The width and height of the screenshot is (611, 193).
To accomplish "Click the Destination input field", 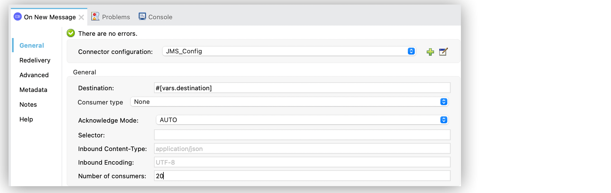I will (302, 88).
